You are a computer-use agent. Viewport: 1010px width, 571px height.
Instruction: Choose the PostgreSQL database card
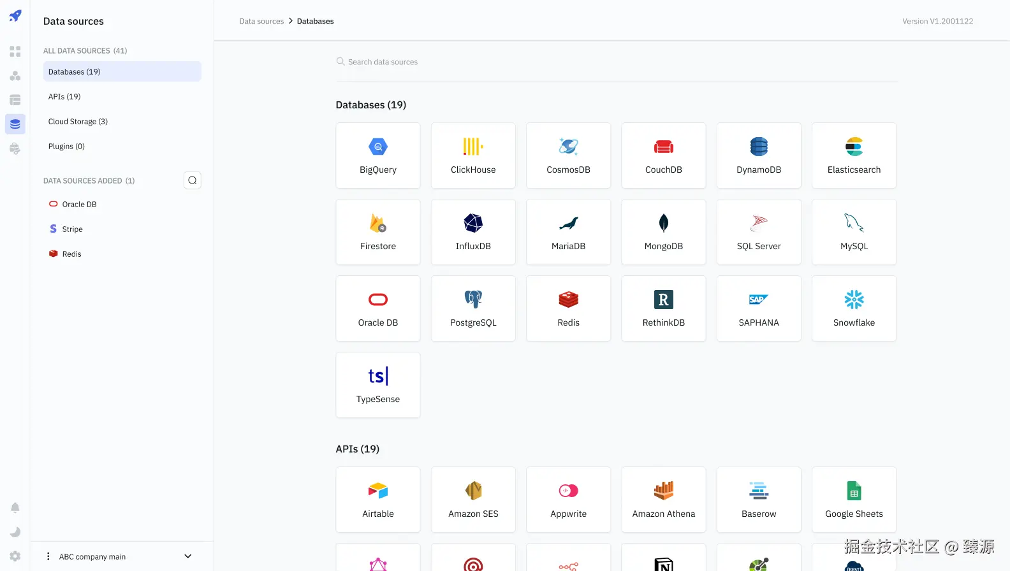(473, 308)
